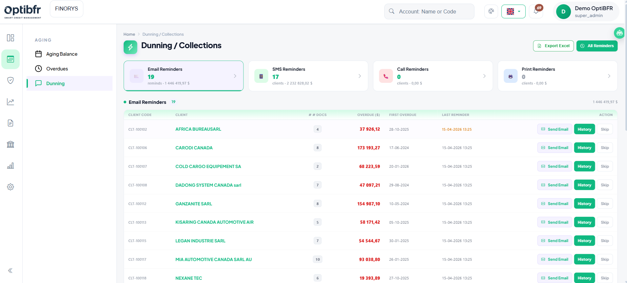Select Aging Balance in the Aging menu
Image resolution: width=627 pixels, height=283 pixels.
[62, 54]
